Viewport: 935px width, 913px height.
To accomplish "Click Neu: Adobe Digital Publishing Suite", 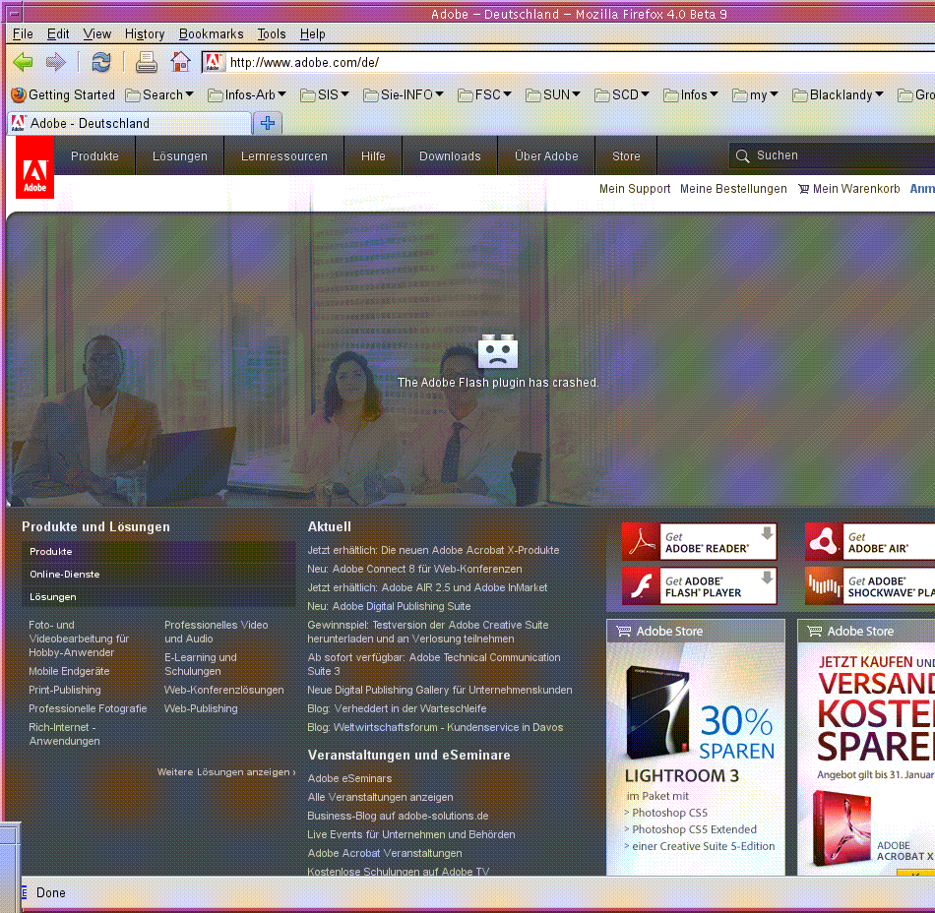I will [389, 606].
